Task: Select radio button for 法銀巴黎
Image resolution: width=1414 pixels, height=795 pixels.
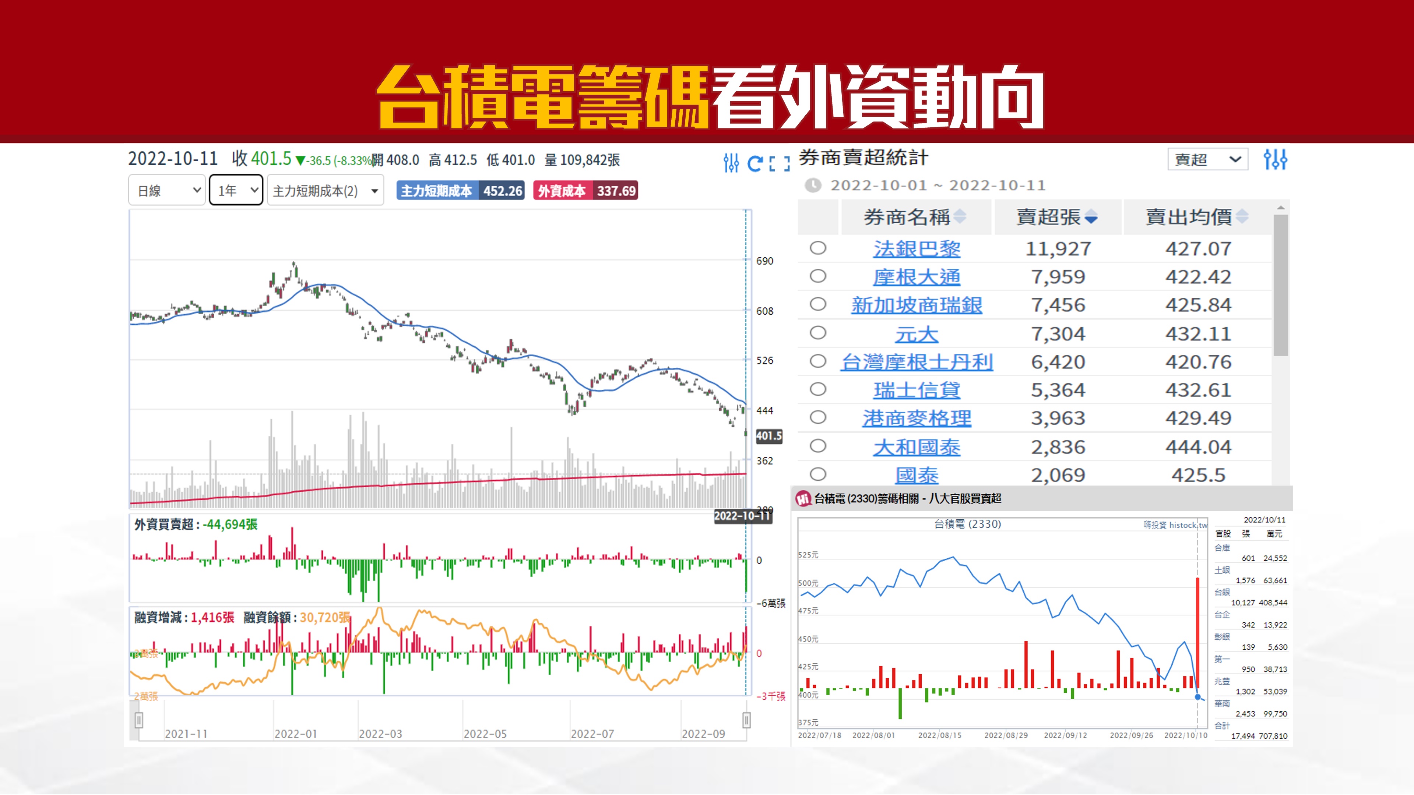Action: 818,248
